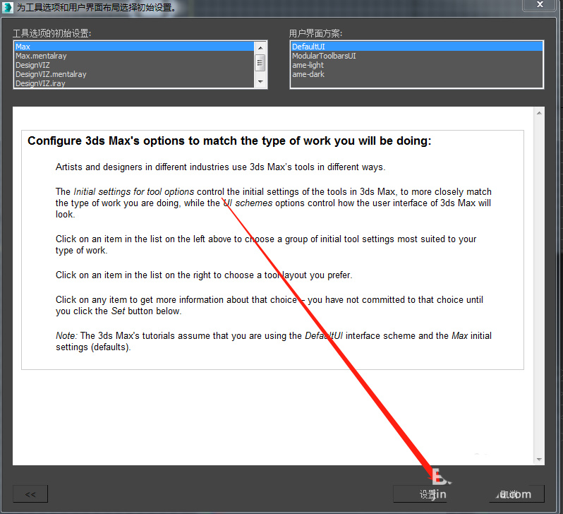Viewport: 563px width, 514px height.
Task: Click the 取消 (Cancel) button
Action: point(517,494)
